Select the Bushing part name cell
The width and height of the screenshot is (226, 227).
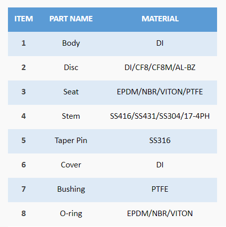(71, 189)
